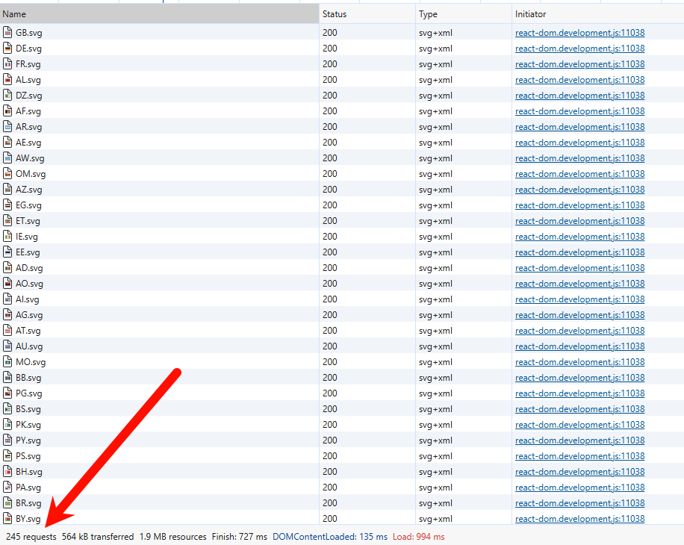Select the BH.svg request name
This screenshot has height=545, width=684.
29,472
